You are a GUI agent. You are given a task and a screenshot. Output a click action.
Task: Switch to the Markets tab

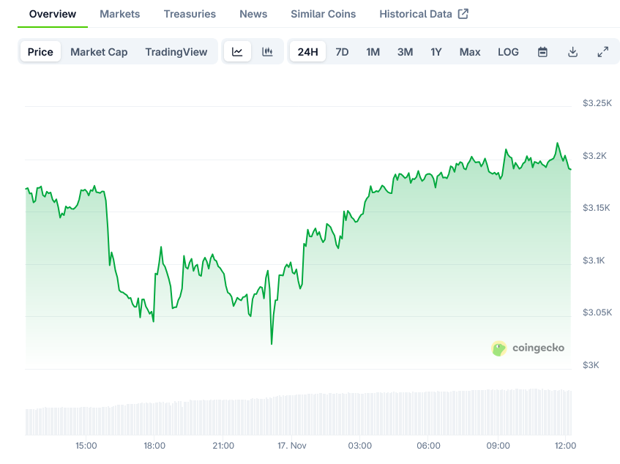pos(119,13)
